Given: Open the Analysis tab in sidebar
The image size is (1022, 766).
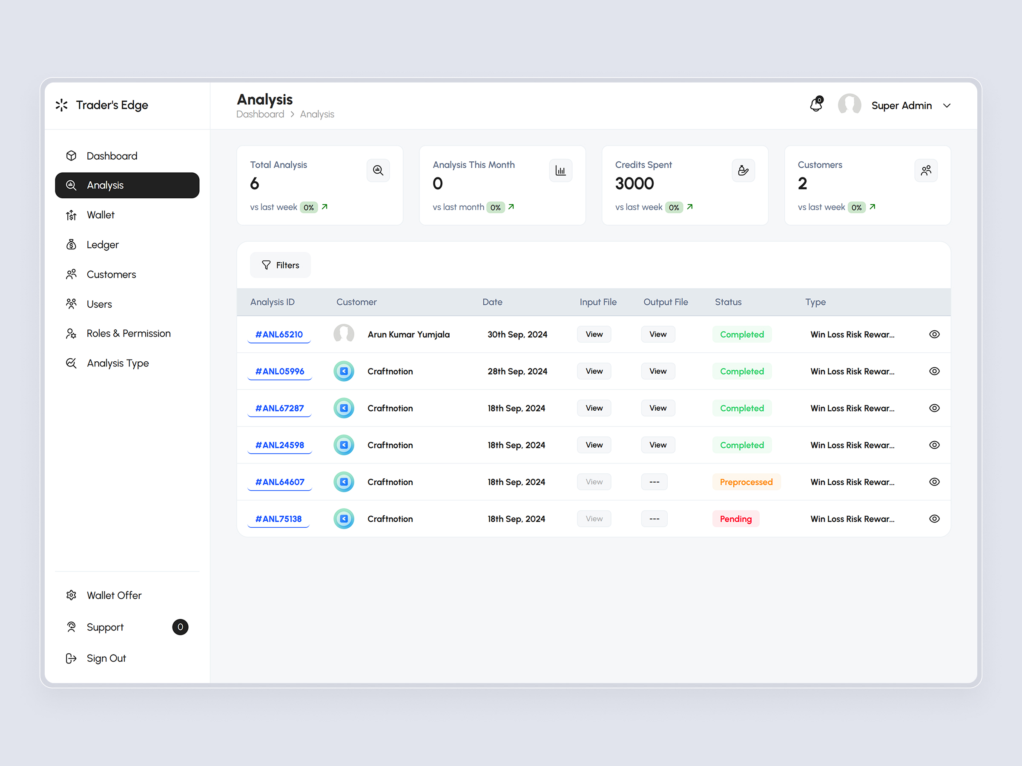Looking at the screenshot, I should tap(105, 185).
